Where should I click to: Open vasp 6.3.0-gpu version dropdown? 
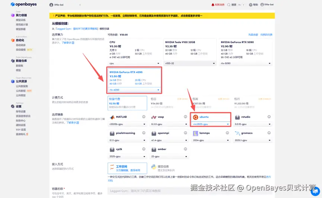(x=169, y=124)
